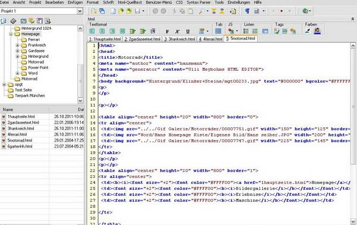
Task: Select 6gartenhh.html in the file list
Action: click(x=20, y=146)
